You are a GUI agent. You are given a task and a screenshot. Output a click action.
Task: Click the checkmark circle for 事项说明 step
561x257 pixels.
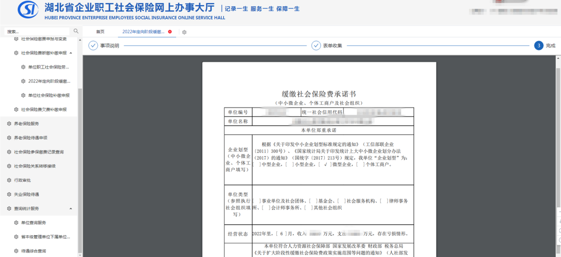[93, 46]
